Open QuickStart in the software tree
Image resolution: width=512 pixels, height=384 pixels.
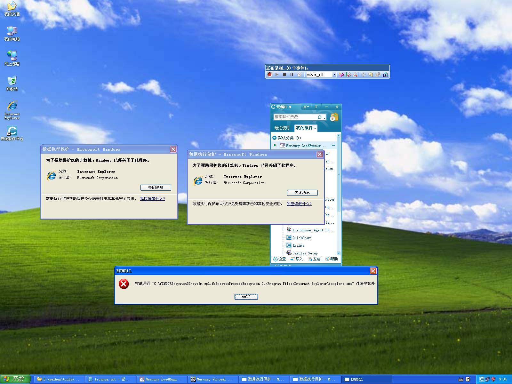tap(302, 238)
